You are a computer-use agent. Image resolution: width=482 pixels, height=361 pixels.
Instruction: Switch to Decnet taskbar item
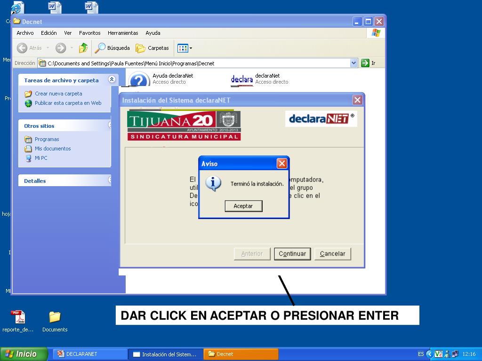tap(241, 354)
